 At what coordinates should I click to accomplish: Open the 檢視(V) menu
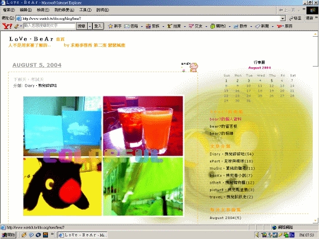tap(43, 10)
